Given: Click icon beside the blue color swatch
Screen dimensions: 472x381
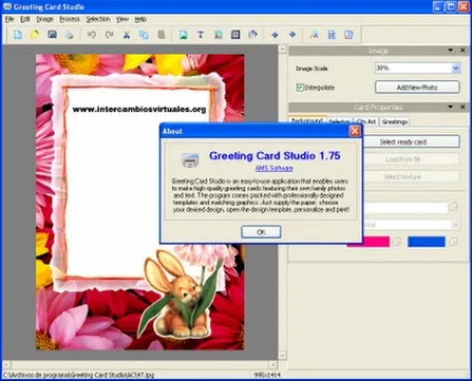Looking at the screenshot, I should [x=453, y=241].
